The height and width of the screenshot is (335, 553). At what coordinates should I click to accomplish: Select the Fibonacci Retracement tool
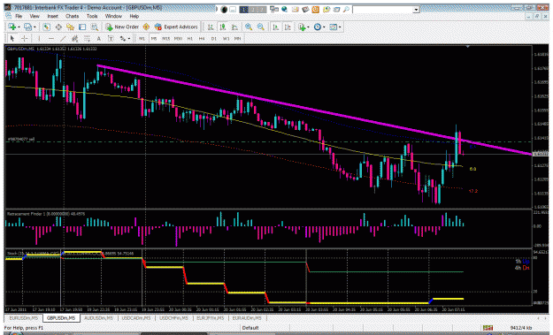coord(87,38)
